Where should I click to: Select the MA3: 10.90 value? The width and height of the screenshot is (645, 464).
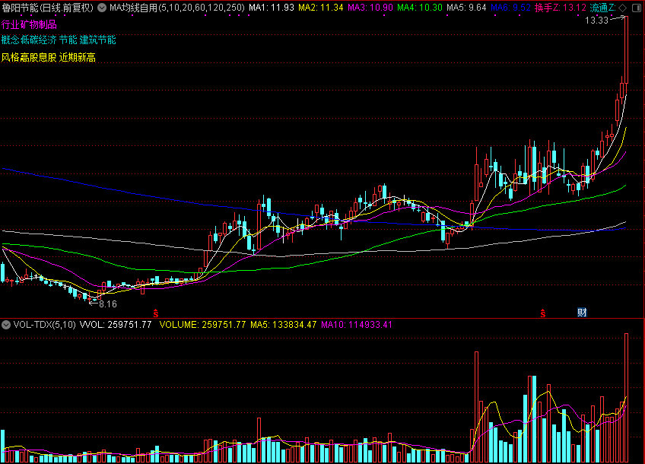370,8
